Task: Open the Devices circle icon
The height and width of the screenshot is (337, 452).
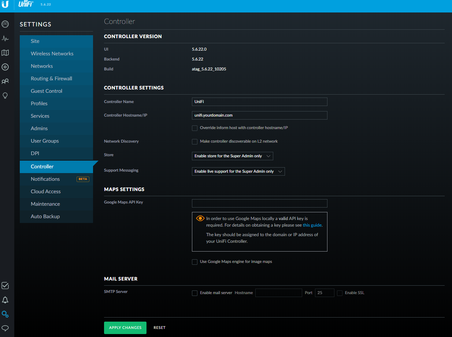Action: (x=5, y=67)
